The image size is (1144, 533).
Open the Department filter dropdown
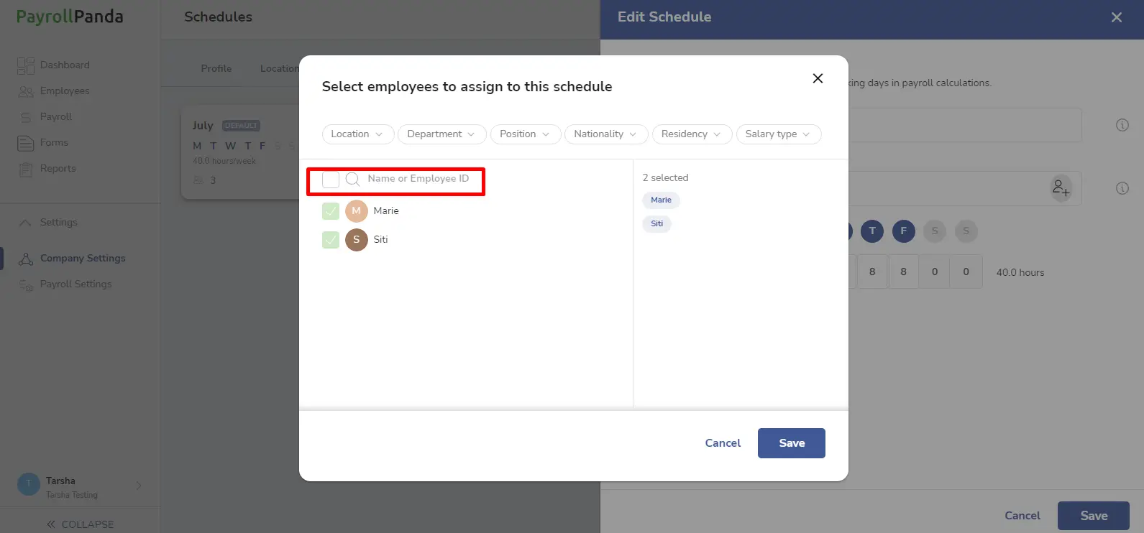click(x=441, y=134)
